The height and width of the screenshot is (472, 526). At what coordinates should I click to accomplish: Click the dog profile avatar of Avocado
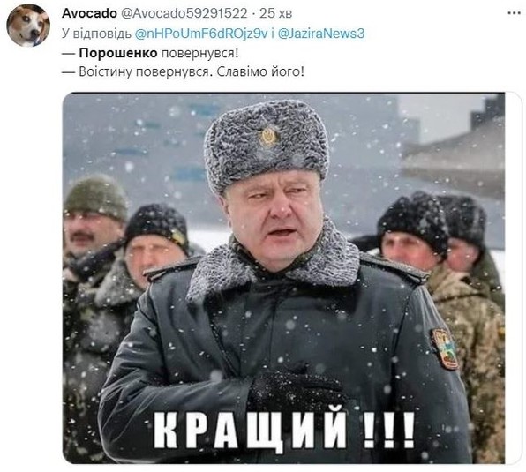[28, 26]
